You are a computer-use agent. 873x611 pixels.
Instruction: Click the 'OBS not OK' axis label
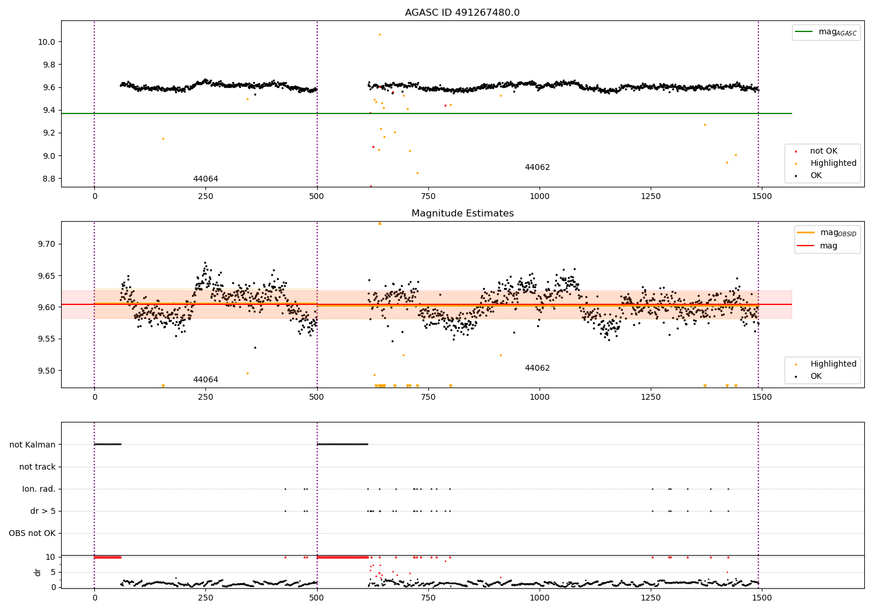(x=32, y=533)
